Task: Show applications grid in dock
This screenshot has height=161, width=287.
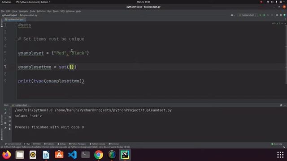Action: (280, 155)
